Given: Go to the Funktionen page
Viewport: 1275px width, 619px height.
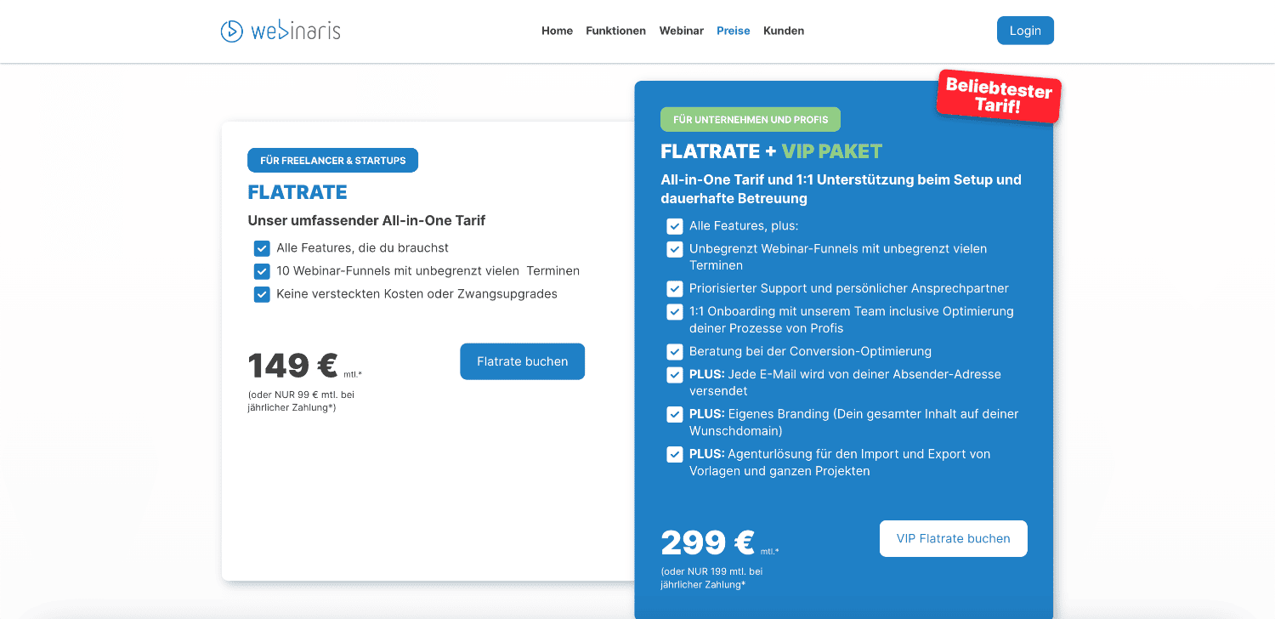Looking at the screenshot, I should coord(615,31).
